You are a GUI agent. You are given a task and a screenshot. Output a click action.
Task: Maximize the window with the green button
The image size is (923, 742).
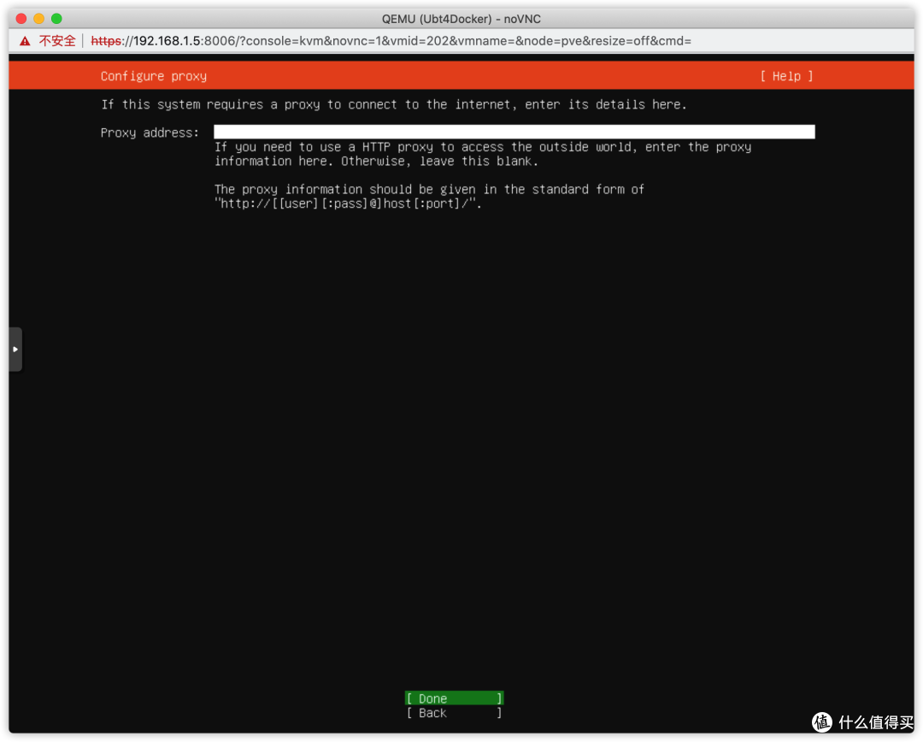pos(56,19)
